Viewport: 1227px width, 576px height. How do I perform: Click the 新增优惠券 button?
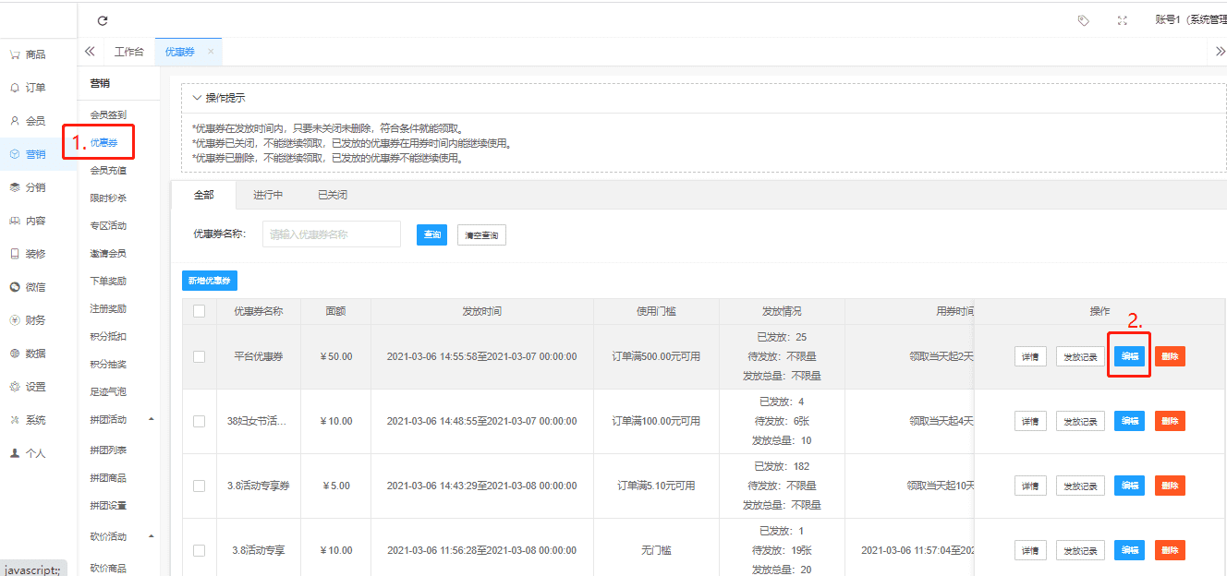(x=210, y=281)
